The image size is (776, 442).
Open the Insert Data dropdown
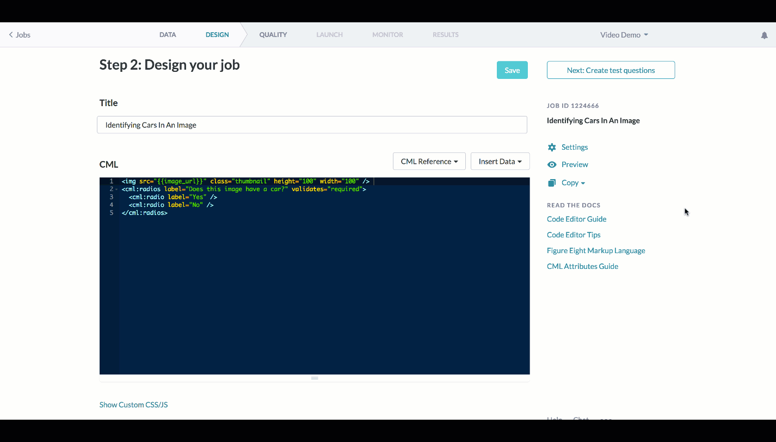coord(500,161)
